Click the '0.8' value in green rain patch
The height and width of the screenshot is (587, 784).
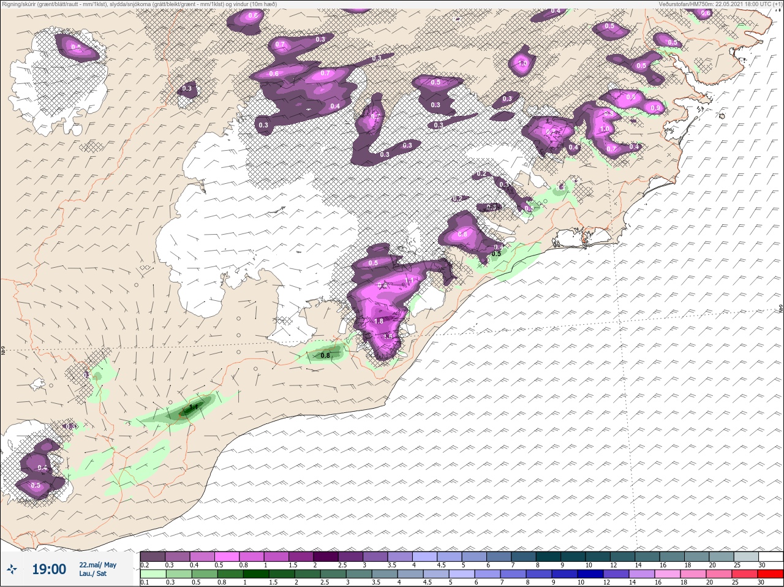(x=325, y=355)
